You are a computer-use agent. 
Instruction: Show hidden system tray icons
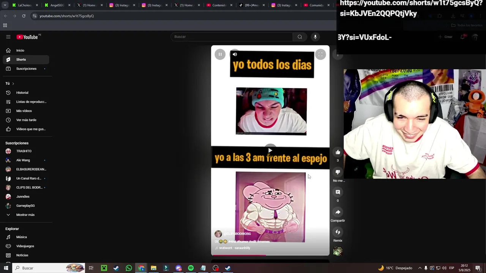pos(420,268)
